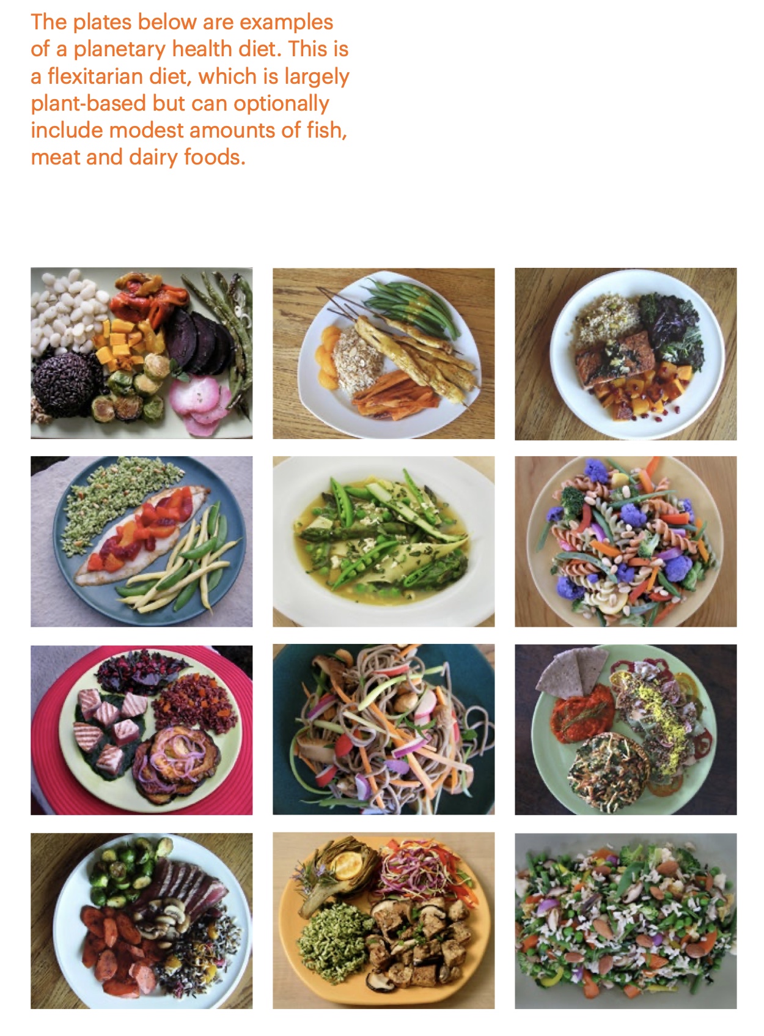Viewport: 764px width, 1036px height.
Task: Click the green plate with tortilla chips
Action: click(x=625, y=729)
